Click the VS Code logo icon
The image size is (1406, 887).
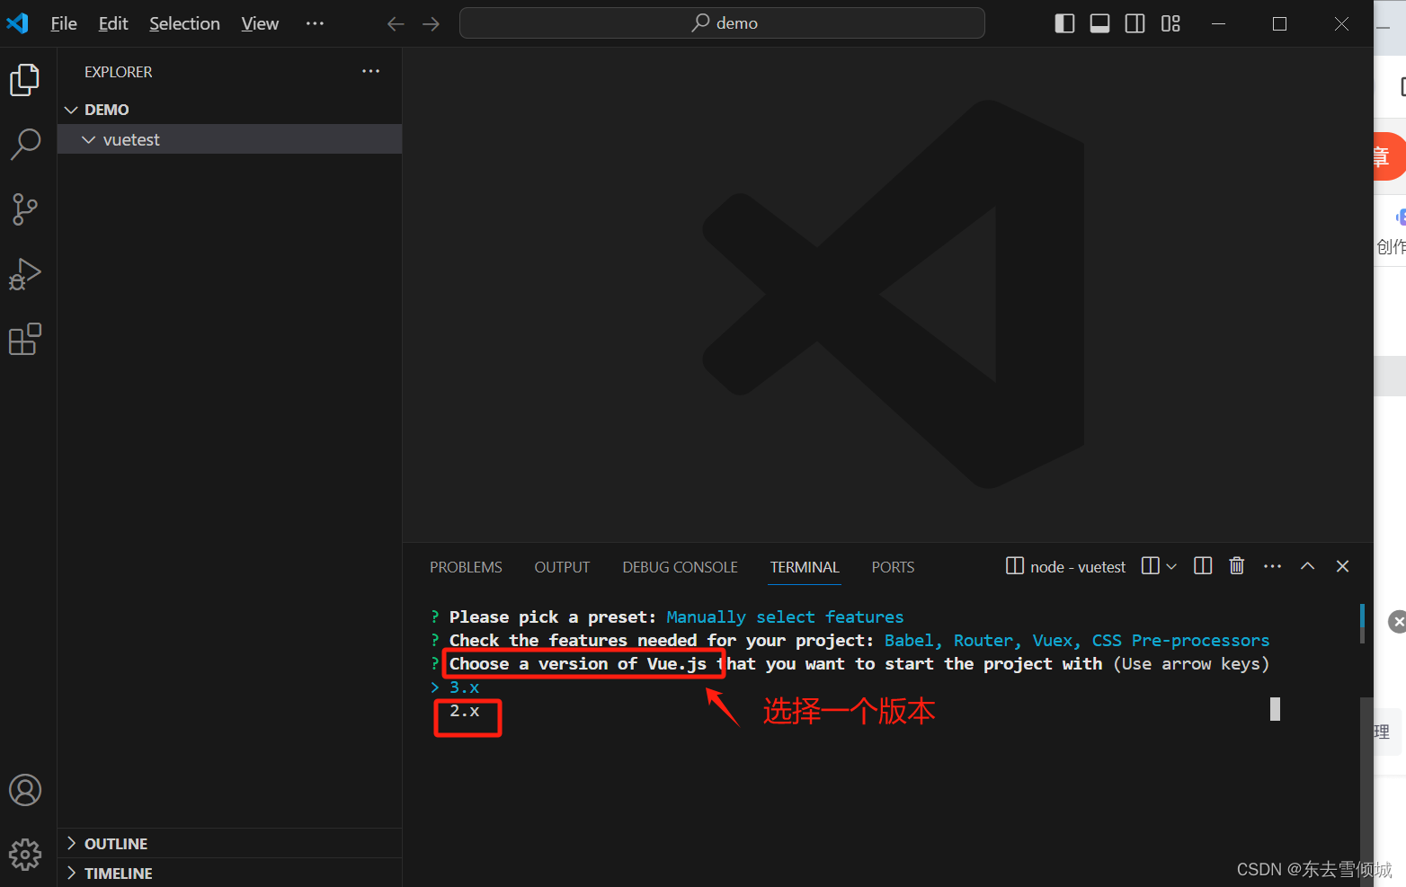18,23
